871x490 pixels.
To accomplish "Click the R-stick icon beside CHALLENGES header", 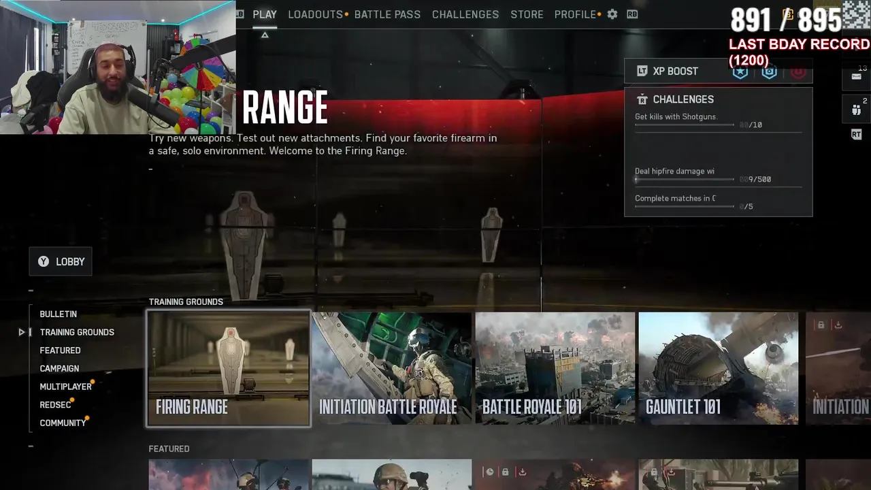I will [x=642, y=99].
